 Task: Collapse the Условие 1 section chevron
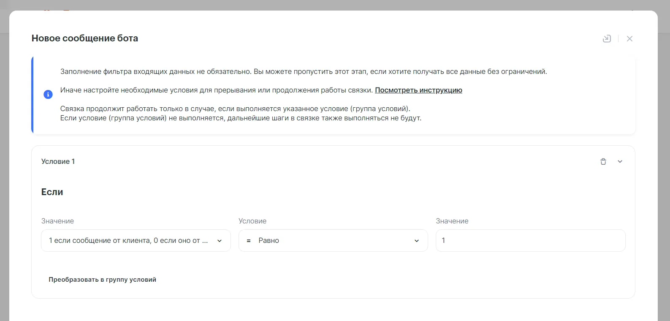coord(620,161)
